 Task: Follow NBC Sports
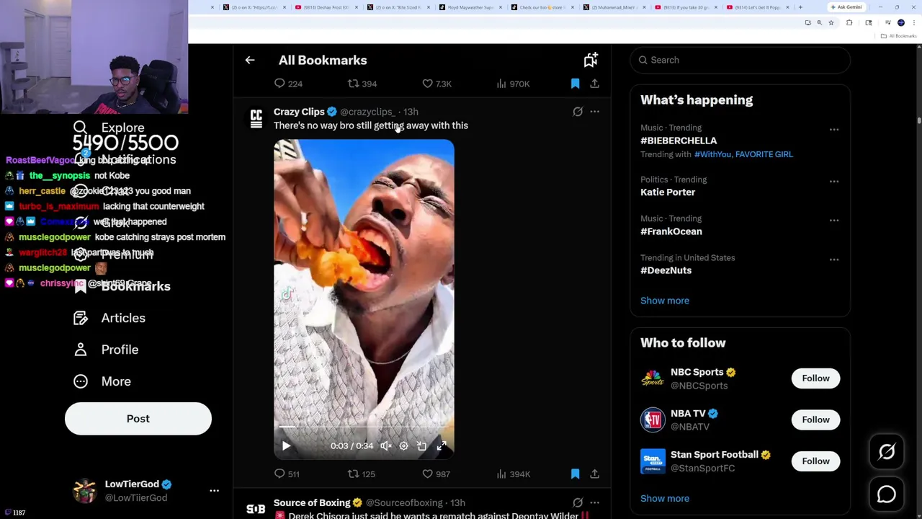pos(815,378)
